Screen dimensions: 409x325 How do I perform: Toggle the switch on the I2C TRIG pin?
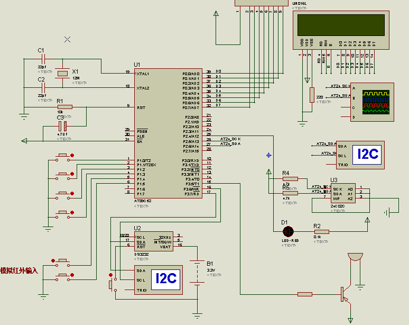coord(111,284)
